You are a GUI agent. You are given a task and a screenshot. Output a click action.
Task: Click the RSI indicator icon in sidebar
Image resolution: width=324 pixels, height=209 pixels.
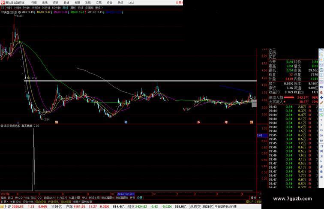point(321,87)
